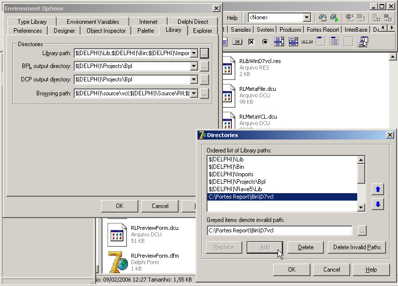Open the RLPreviewForm.dfm Delphi form file

118,262
